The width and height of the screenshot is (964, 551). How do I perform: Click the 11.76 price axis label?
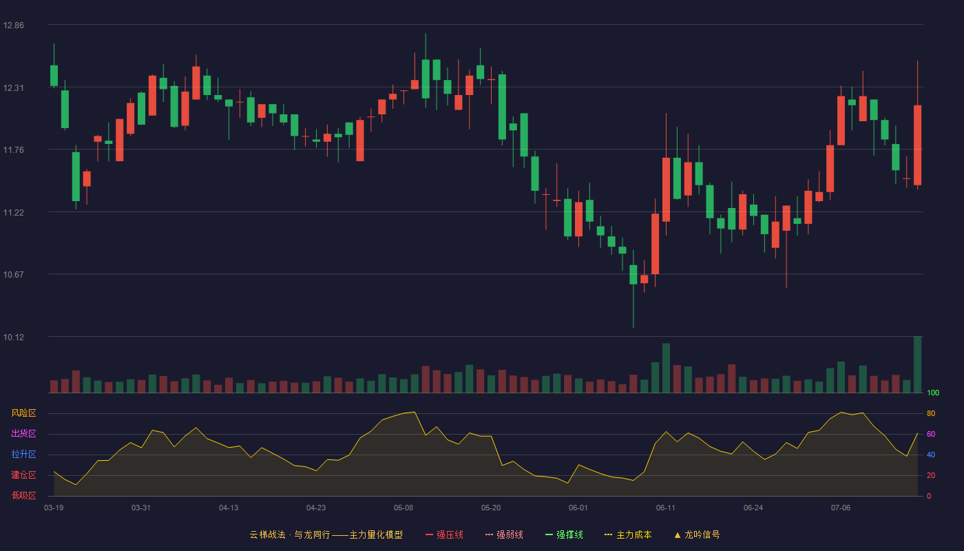[x=13, y=149]
